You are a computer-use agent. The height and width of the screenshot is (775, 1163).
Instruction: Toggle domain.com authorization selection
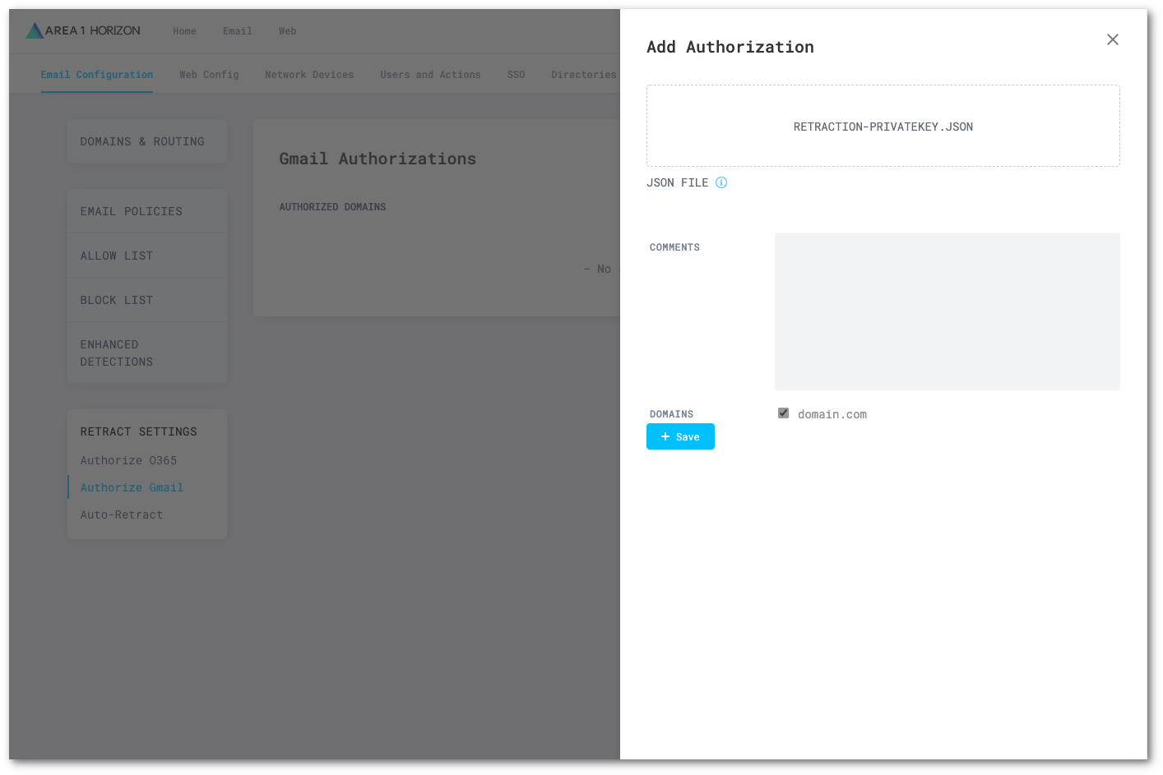pos(783,413)
